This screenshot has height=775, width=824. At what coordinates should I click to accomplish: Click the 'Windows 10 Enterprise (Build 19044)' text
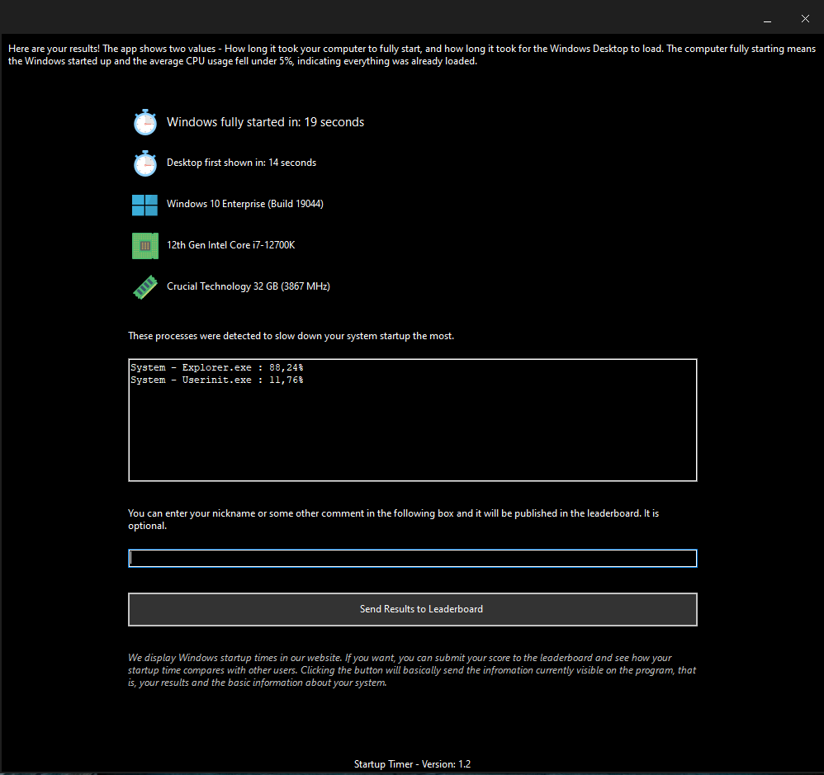(245, 204)
